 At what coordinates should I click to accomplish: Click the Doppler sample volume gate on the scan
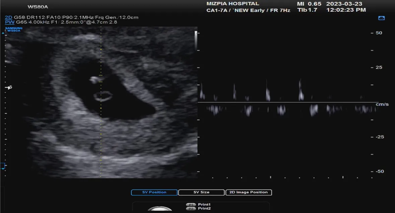click(101, 78)
